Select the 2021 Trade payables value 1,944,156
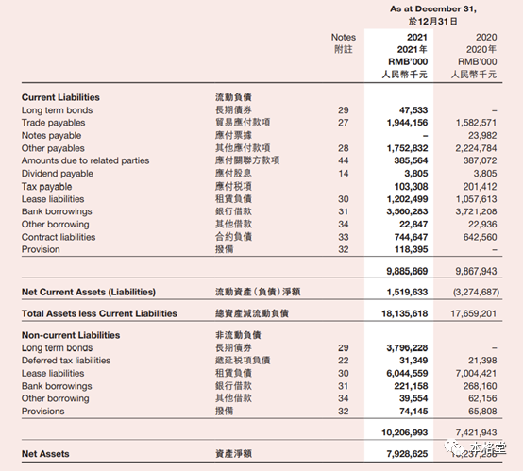The width and height of the screenshot is (523, 471). pyautogui.click(x=407, y=123)
